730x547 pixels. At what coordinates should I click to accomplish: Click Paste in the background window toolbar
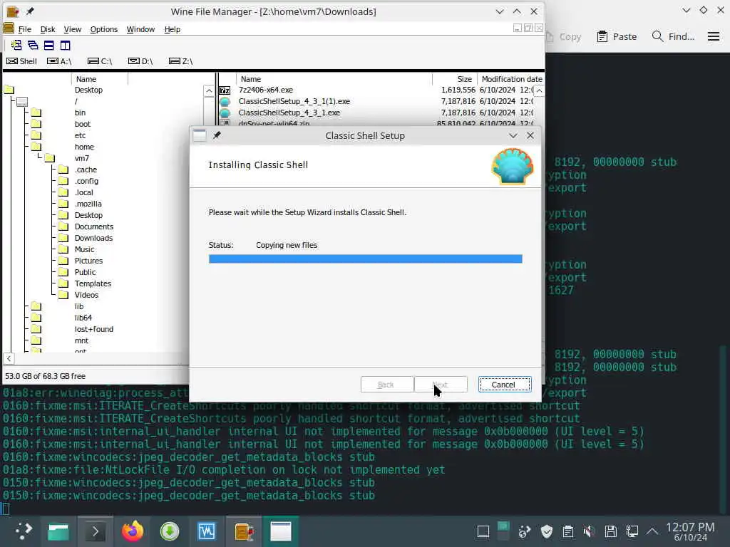point(617,36)
